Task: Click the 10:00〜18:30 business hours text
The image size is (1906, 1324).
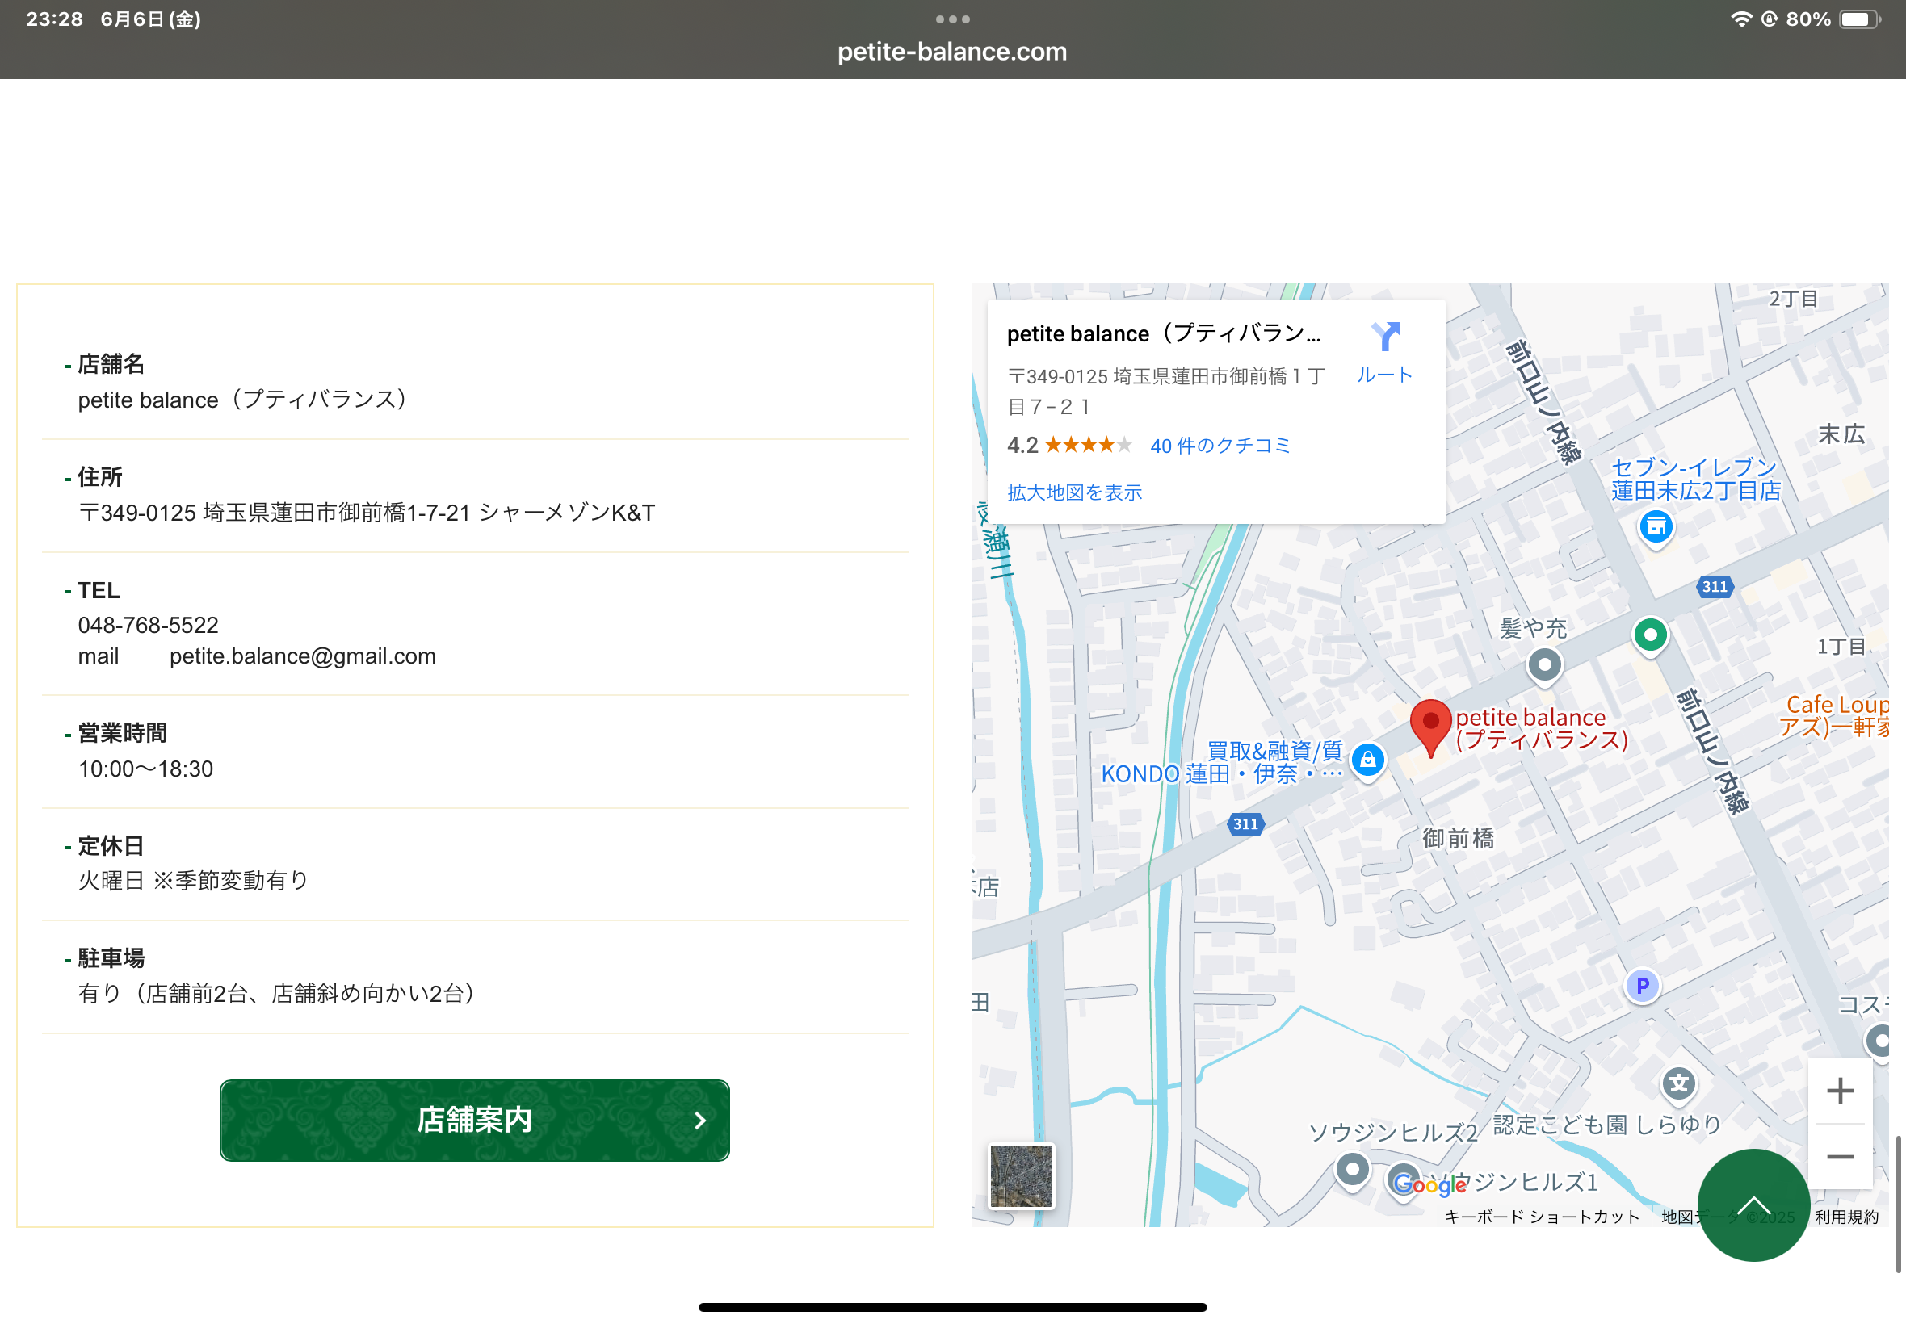Action: point(146,769)
